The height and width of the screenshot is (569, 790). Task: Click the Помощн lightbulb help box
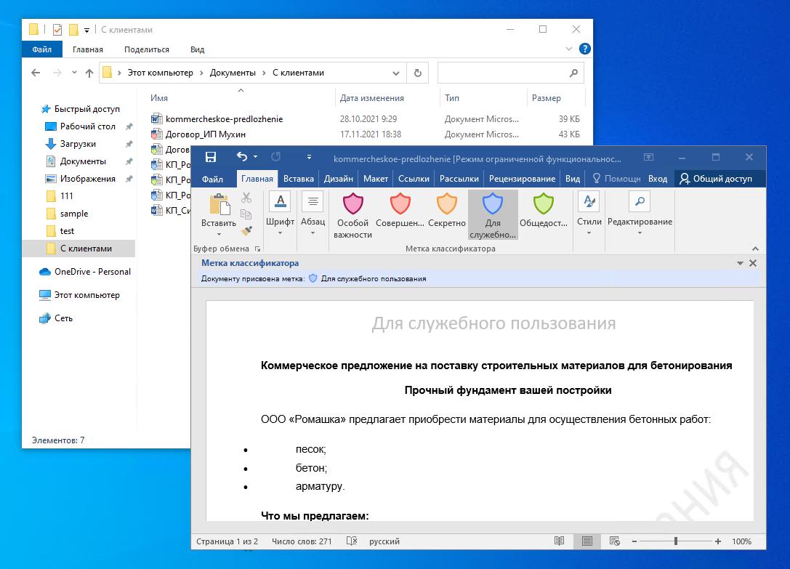[616, 179]
